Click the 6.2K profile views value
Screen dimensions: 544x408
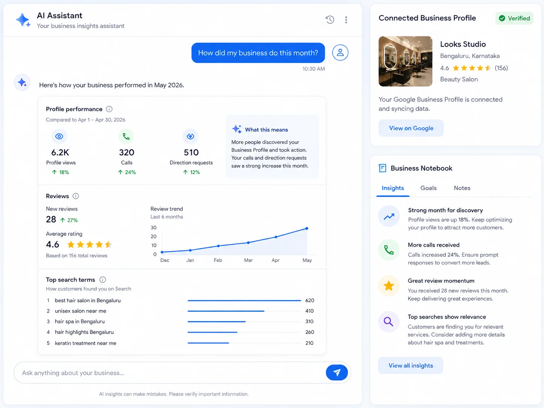click(60, 153)
